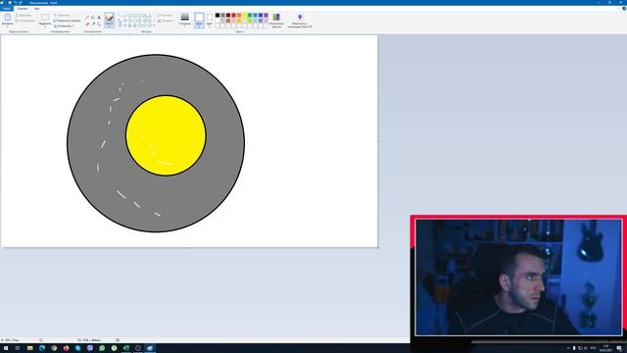Click the Cut command in Clipboard group
This screenshot has height=353, width=627.
click(24, 16)
